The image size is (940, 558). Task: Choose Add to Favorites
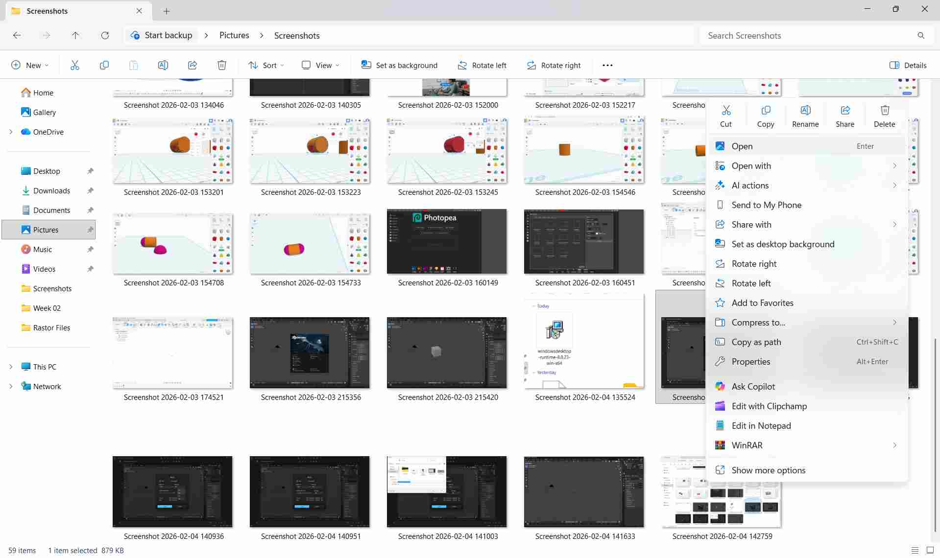[x=807, y=302]
